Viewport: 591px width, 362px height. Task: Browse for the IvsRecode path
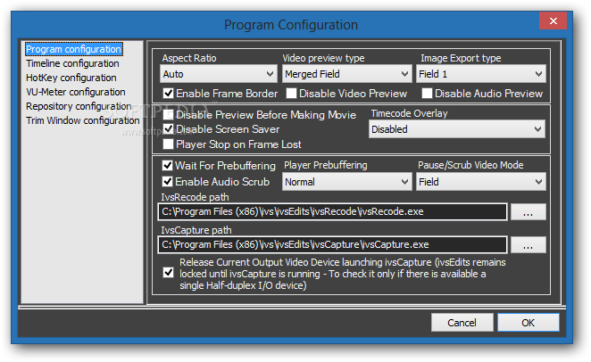(x=528, y=212)
